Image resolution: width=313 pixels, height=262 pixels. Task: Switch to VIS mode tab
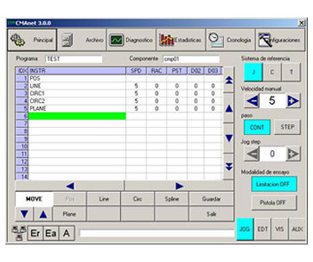coord(280,229)
